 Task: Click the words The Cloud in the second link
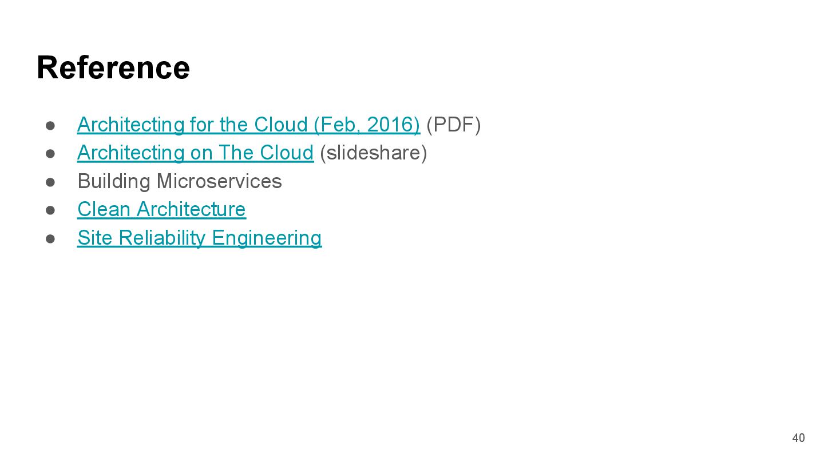coord(266,153)
